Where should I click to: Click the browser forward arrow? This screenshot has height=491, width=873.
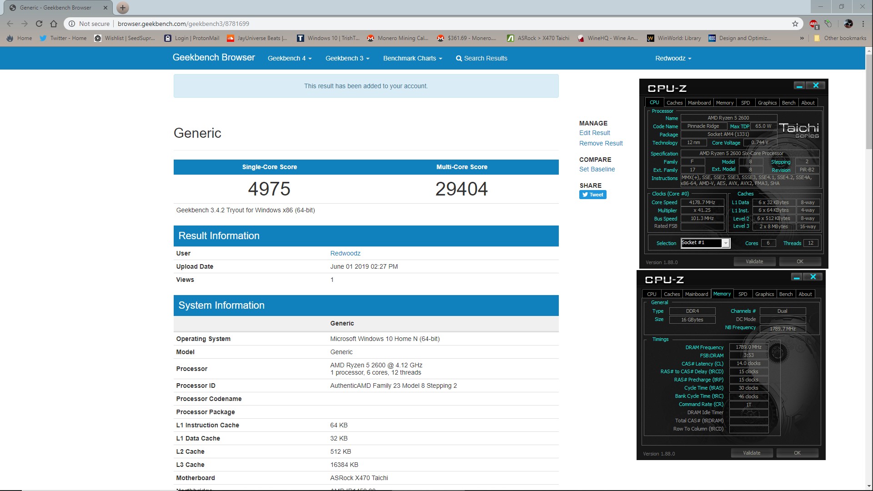point(25,24)
